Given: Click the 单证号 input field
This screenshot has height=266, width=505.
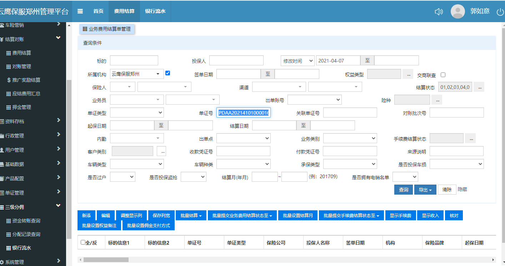Looking at the screenshot, I should point(244,113).
